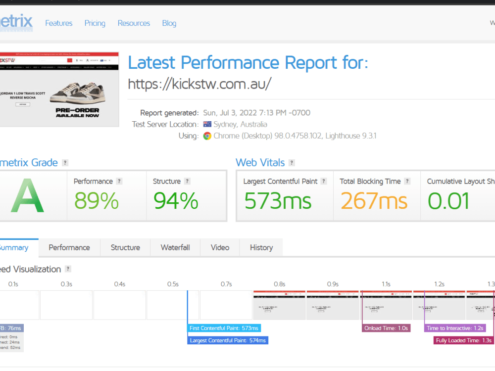The height and width of the screenshot is (371, 495).
Task: Click Time to Interactive 1.2s marker
Action: 455,328
